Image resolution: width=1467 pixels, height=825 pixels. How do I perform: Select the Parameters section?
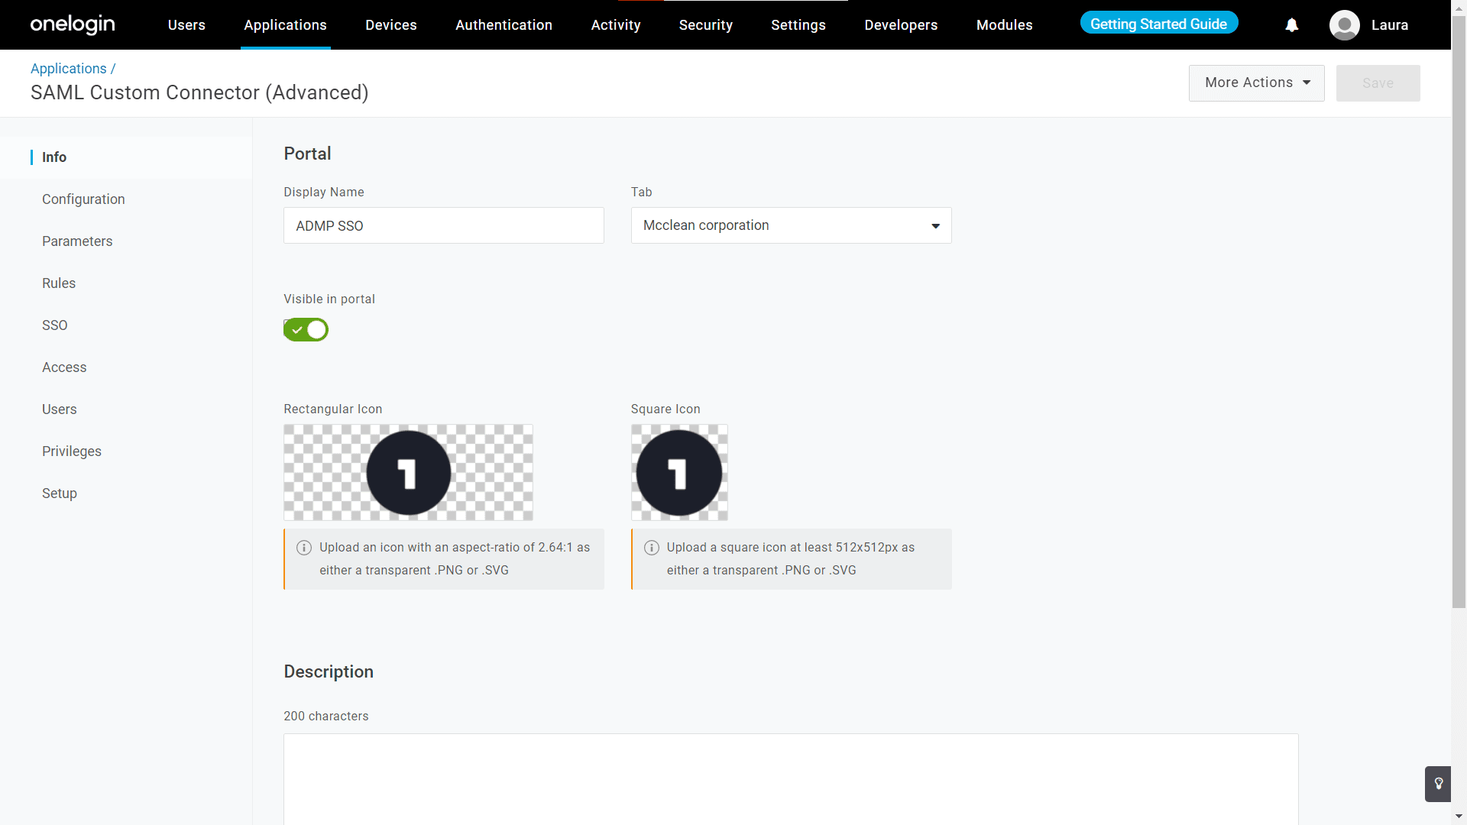(x=76, y=241)
